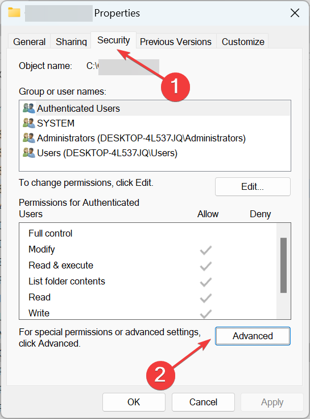Image resolution: width=310 pixels, height=419 pixels.
Task: Click the folder icon in the title bar
Action: click(14, 13)
